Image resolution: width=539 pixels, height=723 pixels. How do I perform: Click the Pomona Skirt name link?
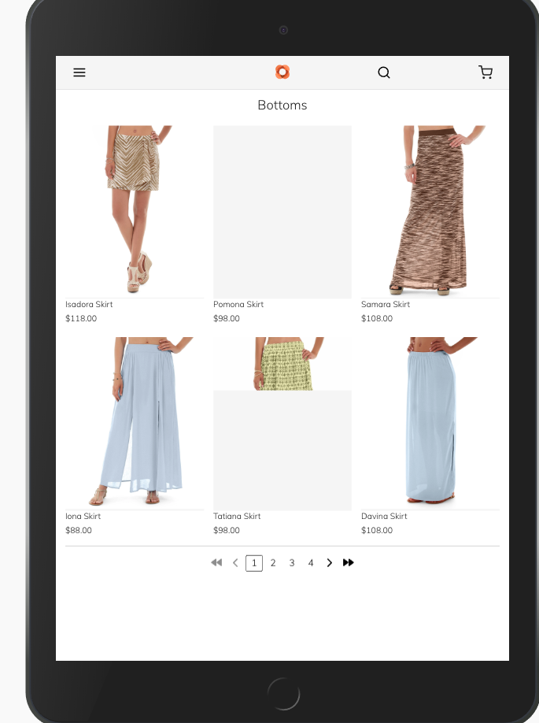click(238, 304)
